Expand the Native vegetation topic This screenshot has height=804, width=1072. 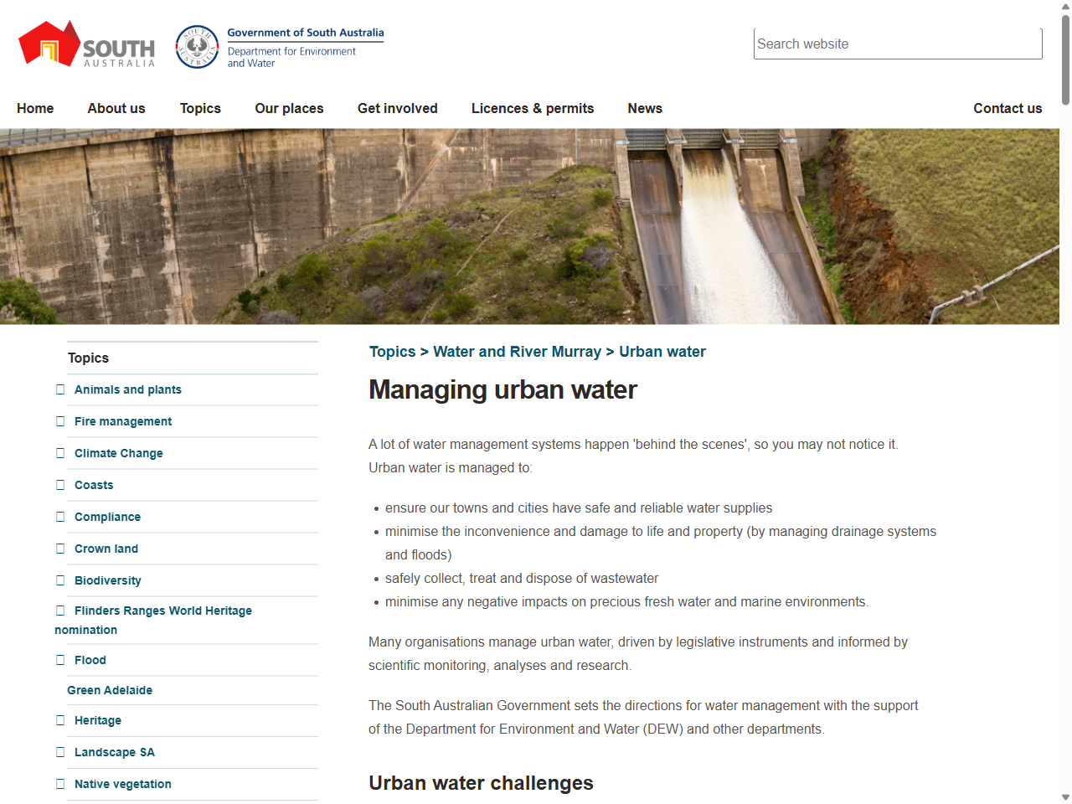(60, 784)
